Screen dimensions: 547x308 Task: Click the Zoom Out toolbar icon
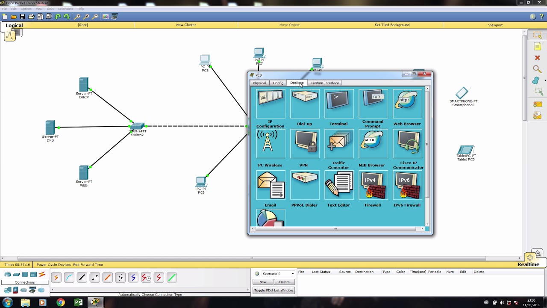[x=95, y=17]
